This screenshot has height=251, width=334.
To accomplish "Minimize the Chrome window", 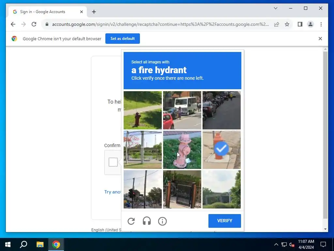I will 291,8.
